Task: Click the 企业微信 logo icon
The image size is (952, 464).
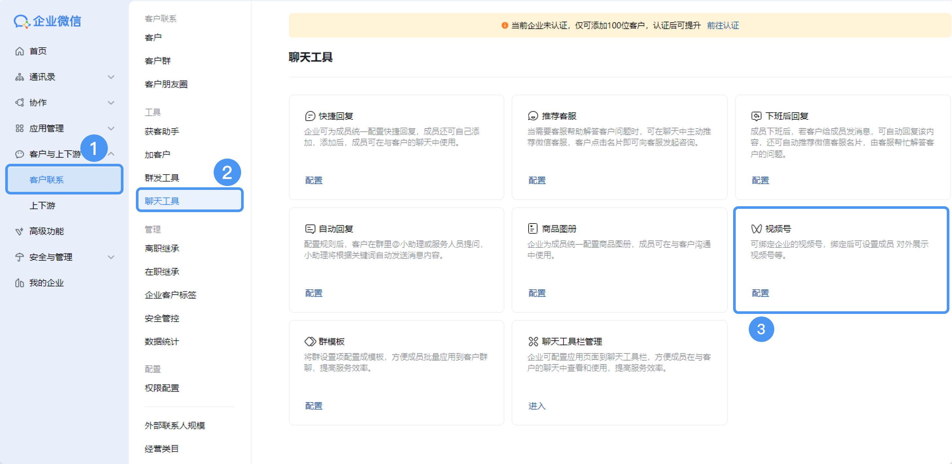Action: click(22, 22)
